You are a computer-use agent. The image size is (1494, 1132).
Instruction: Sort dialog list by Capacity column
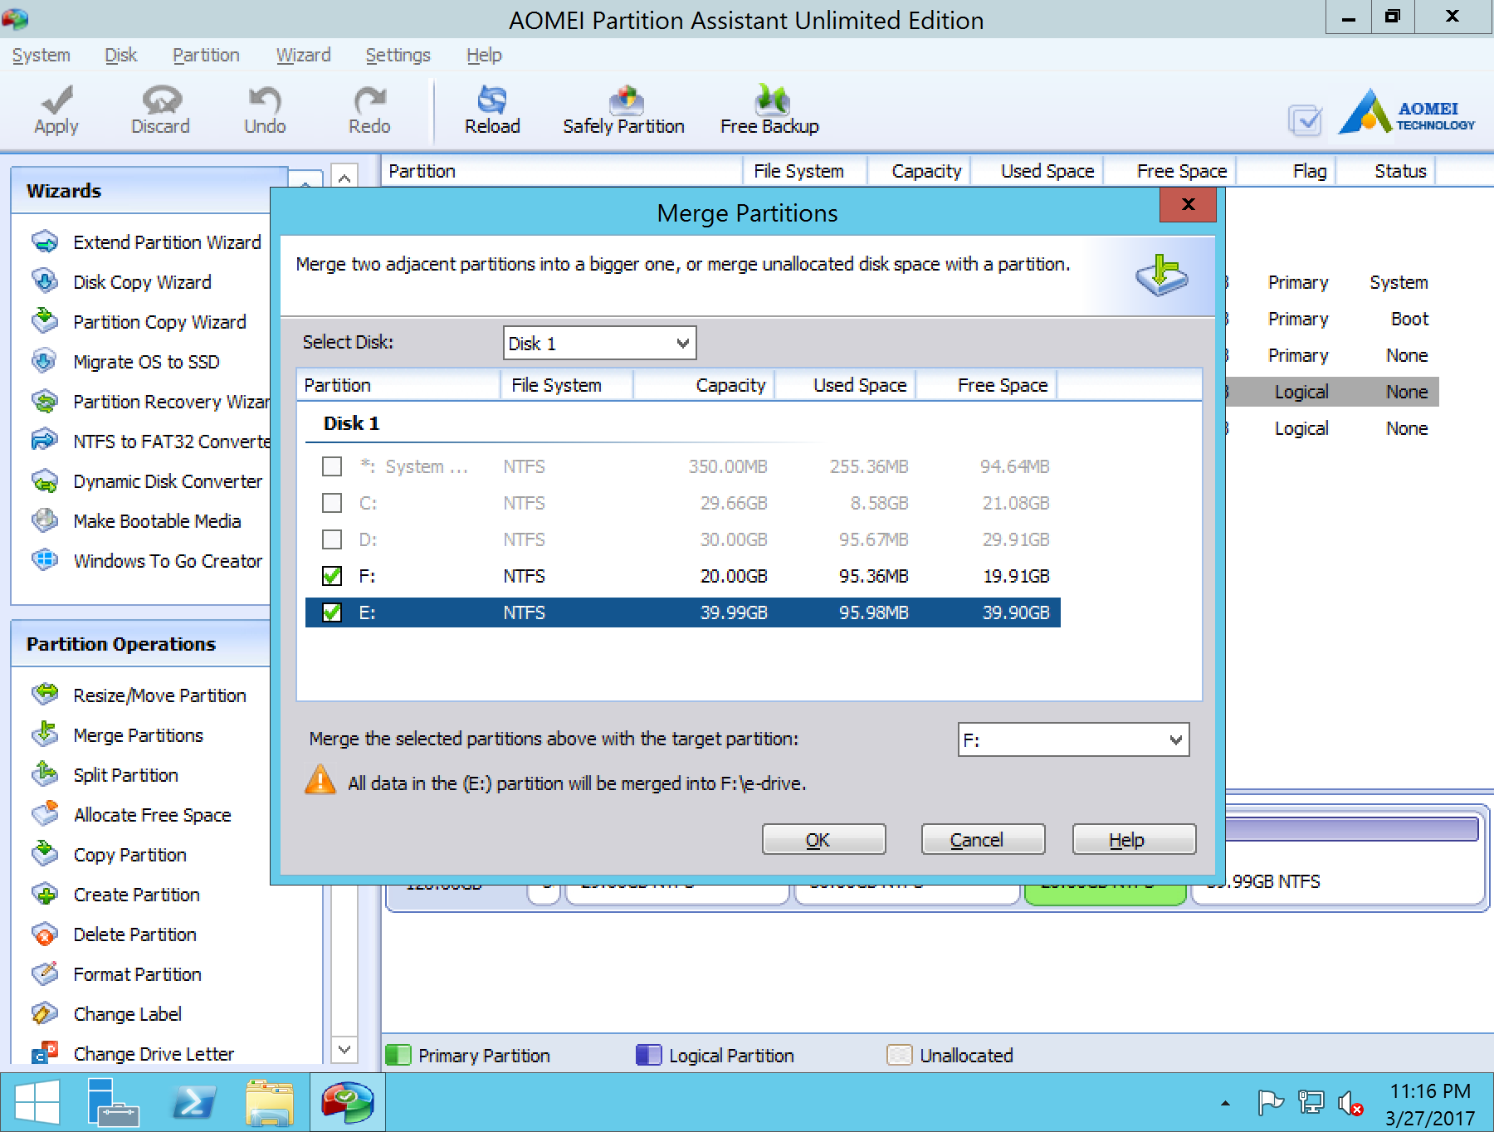pyautogui.click(x=704, y=385)
